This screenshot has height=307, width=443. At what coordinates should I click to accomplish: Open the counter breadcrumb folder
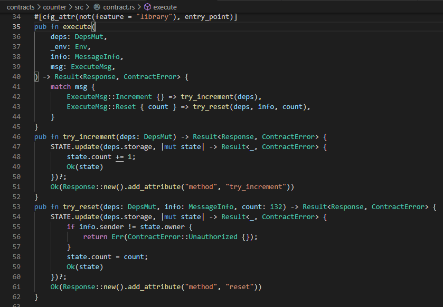coord(55,7)
